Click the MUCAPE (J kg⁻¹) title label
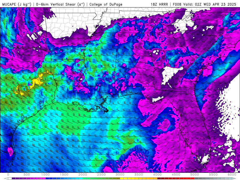The height and width of the screenshot is (180, 240). coord(16,4)
